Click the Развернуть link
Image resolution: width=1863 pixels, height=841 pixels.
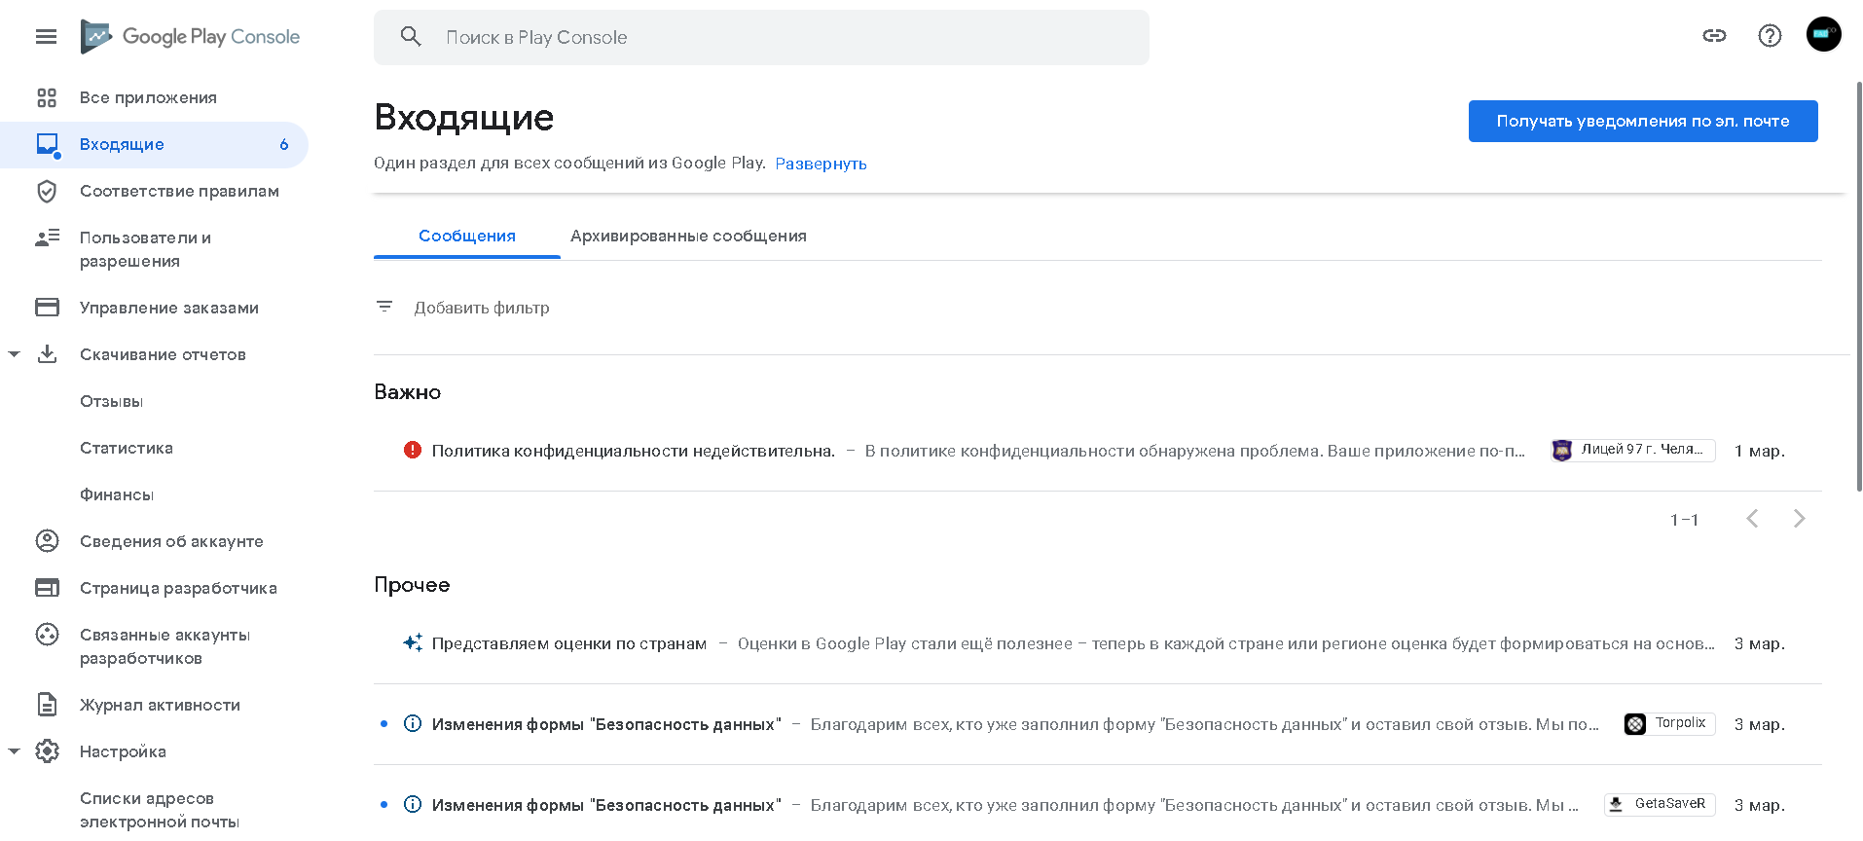click(821, 164)
